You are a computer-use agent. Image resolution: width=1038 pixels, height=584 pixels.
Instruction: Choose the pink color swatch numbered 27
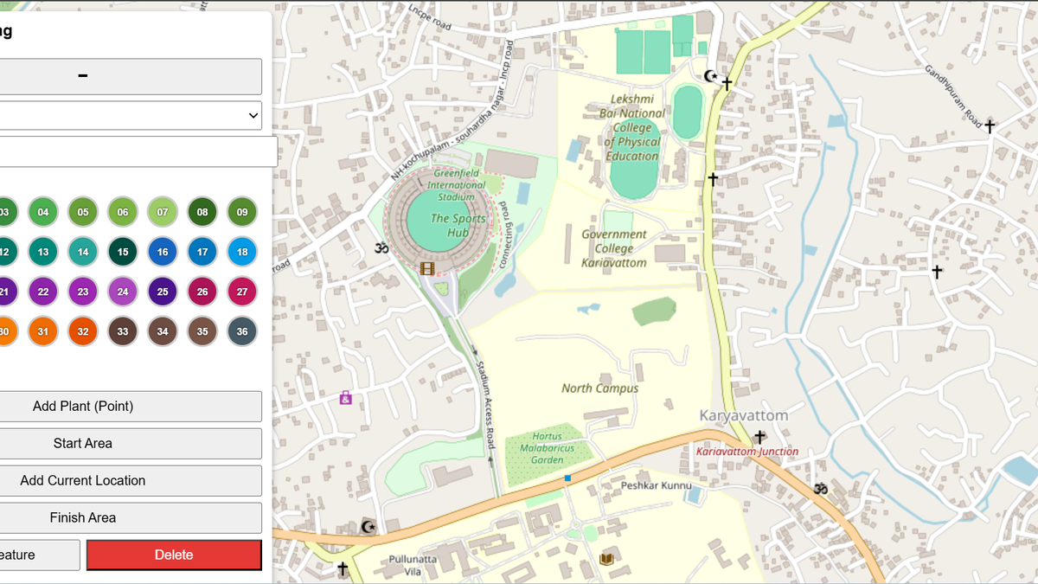click(242, 292)
